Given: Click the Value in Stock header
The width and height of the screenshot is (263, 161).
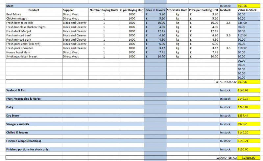Looking at the screenshot, I should pos(249,10).
